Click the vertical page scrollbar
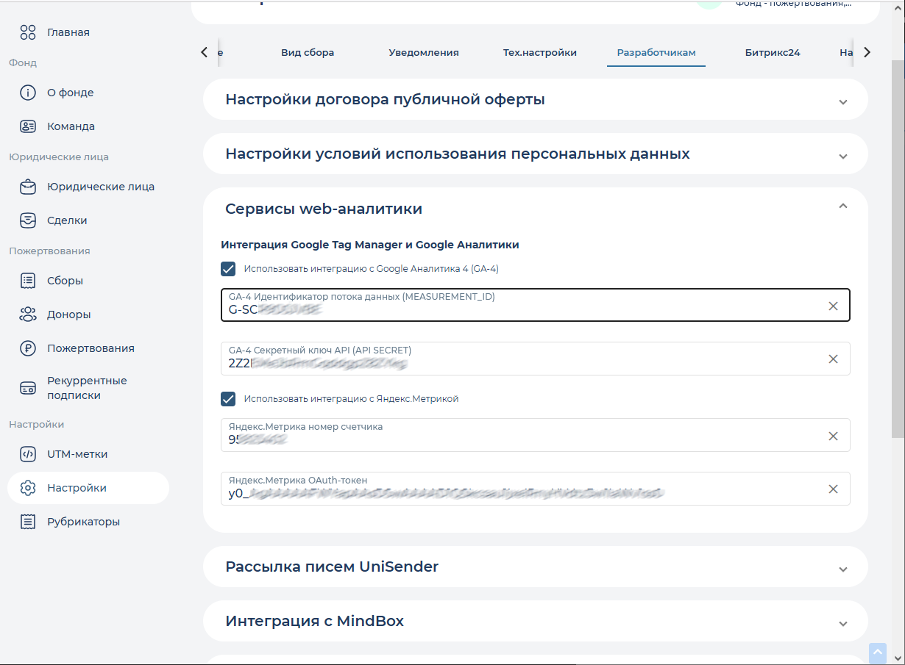 coord(898,250)
